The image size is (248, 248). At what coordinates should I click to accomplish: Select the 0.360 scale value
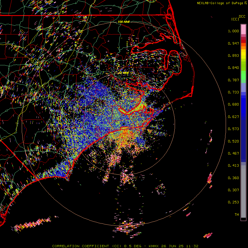pyautogui.click(x=233, y=178)
